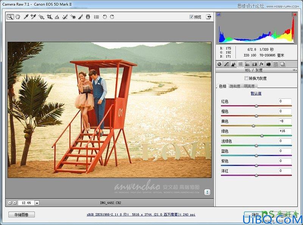This screenshot has width=303, height=225.
Task: Select the Hand tool
Action: click(18, 17)
